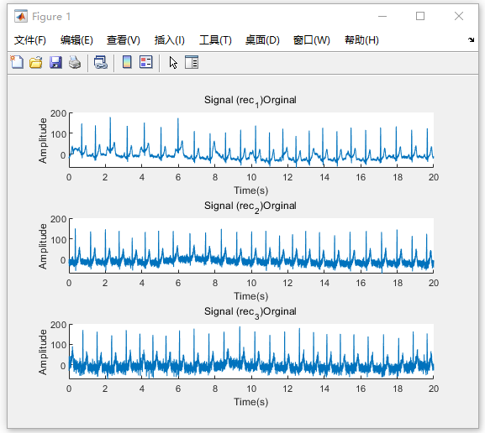This screenshot has height=433, width=485.
Task: Open the 文件(F) menu
Action: [30, 40]
